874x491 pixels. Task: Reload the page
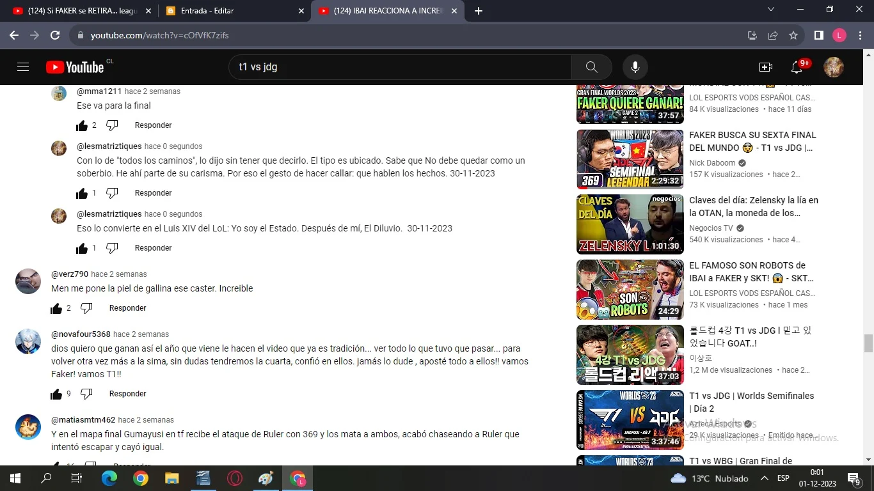tap(55, 35)
